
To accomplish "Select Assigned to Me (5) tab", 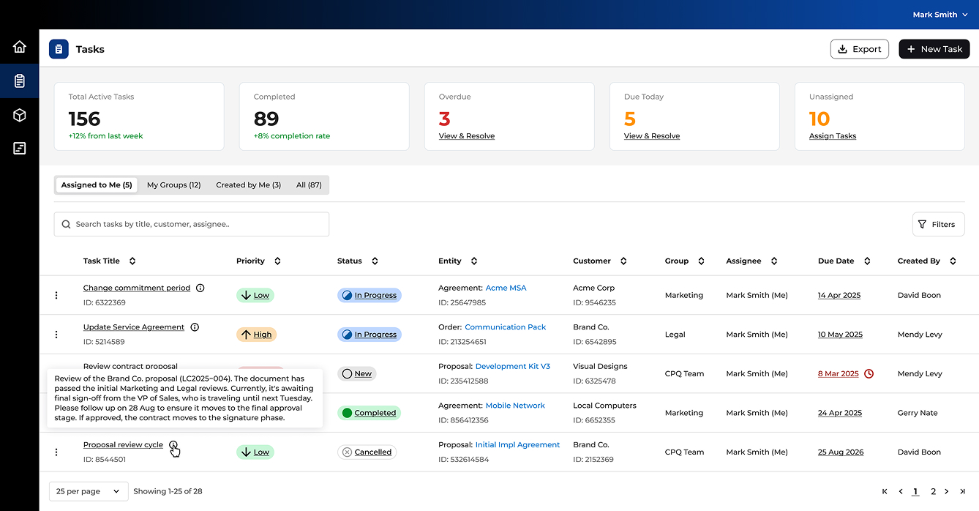I will pyautogui.click(x=97, y=185).
